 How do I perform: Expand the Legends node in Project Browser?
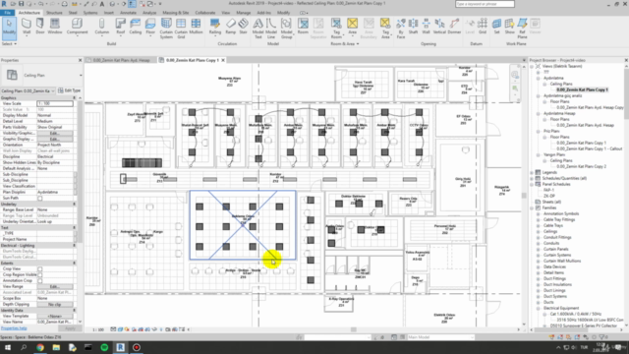[533, 173]
